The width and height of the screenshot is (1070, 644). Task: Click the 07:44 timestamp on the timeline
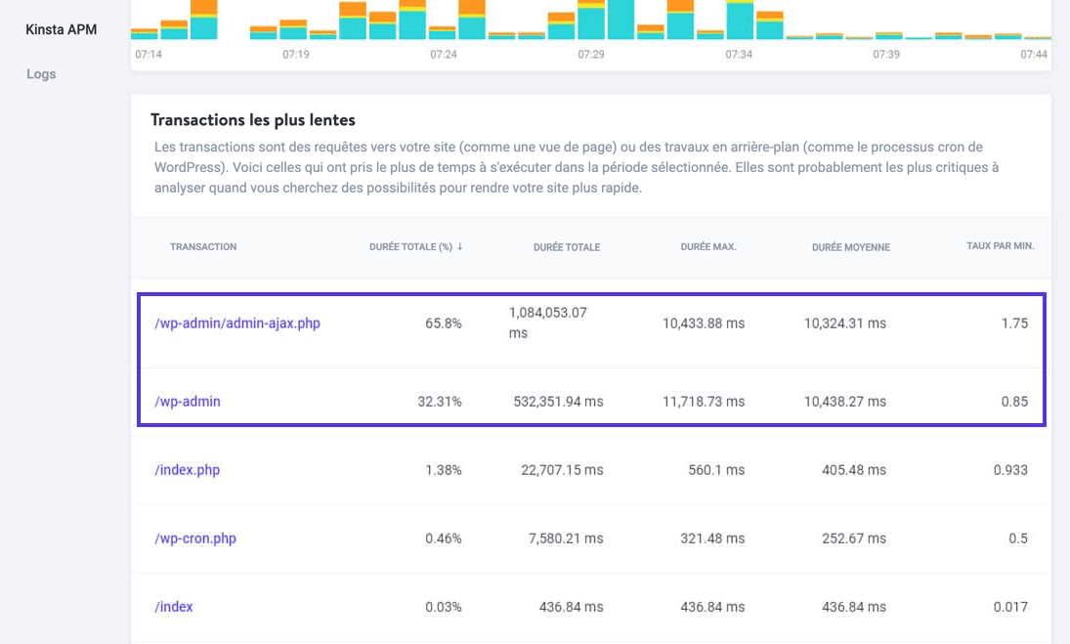coord(1032,55)
